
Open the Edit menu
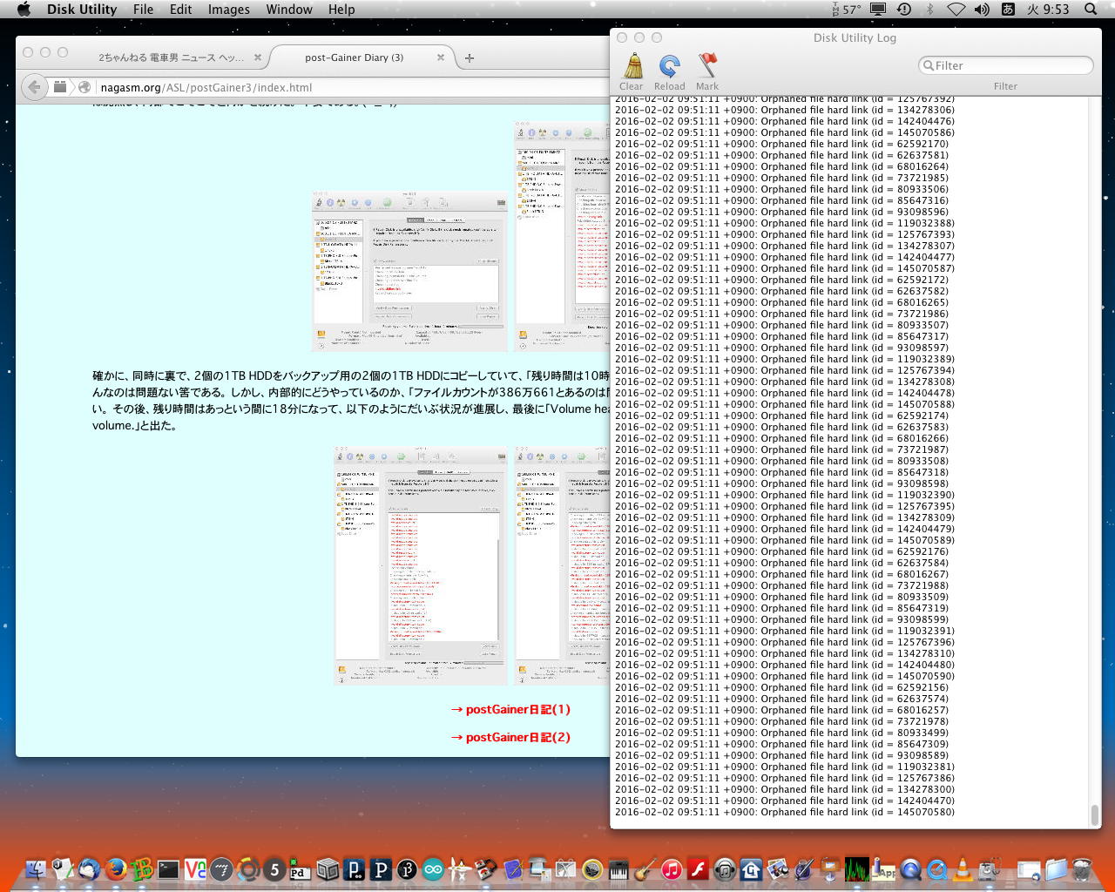[181, 10]
